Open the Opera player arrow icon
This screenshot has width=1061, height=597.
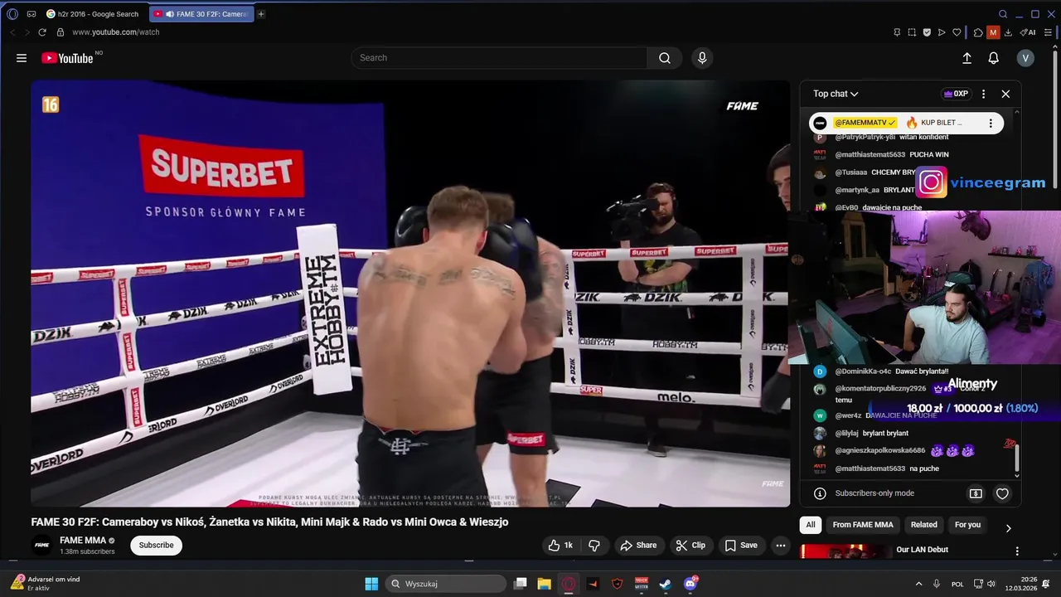(x=942, y=32)
